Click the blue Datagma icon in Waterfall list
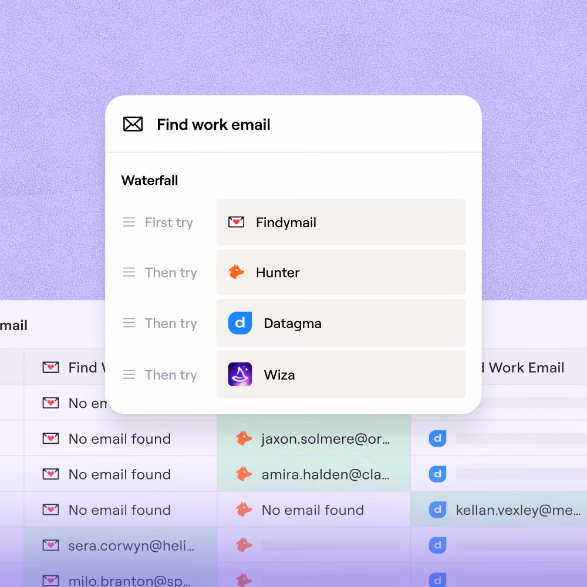Image resolution: width=587 pixels, height=587 pixels. [240, 323]
